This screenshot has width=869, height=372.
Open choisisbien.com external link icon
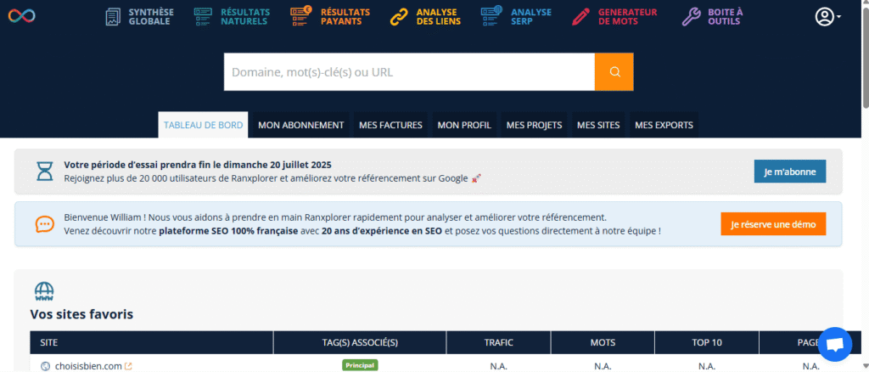(x=129, y=366)
